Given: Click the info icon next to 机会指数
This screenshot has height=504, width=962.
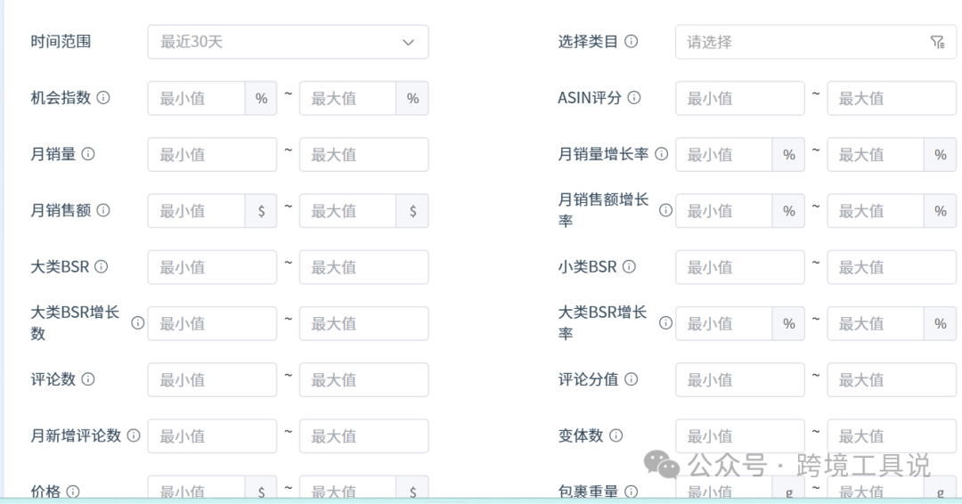Looking at the screenshot, I should 103,97.
